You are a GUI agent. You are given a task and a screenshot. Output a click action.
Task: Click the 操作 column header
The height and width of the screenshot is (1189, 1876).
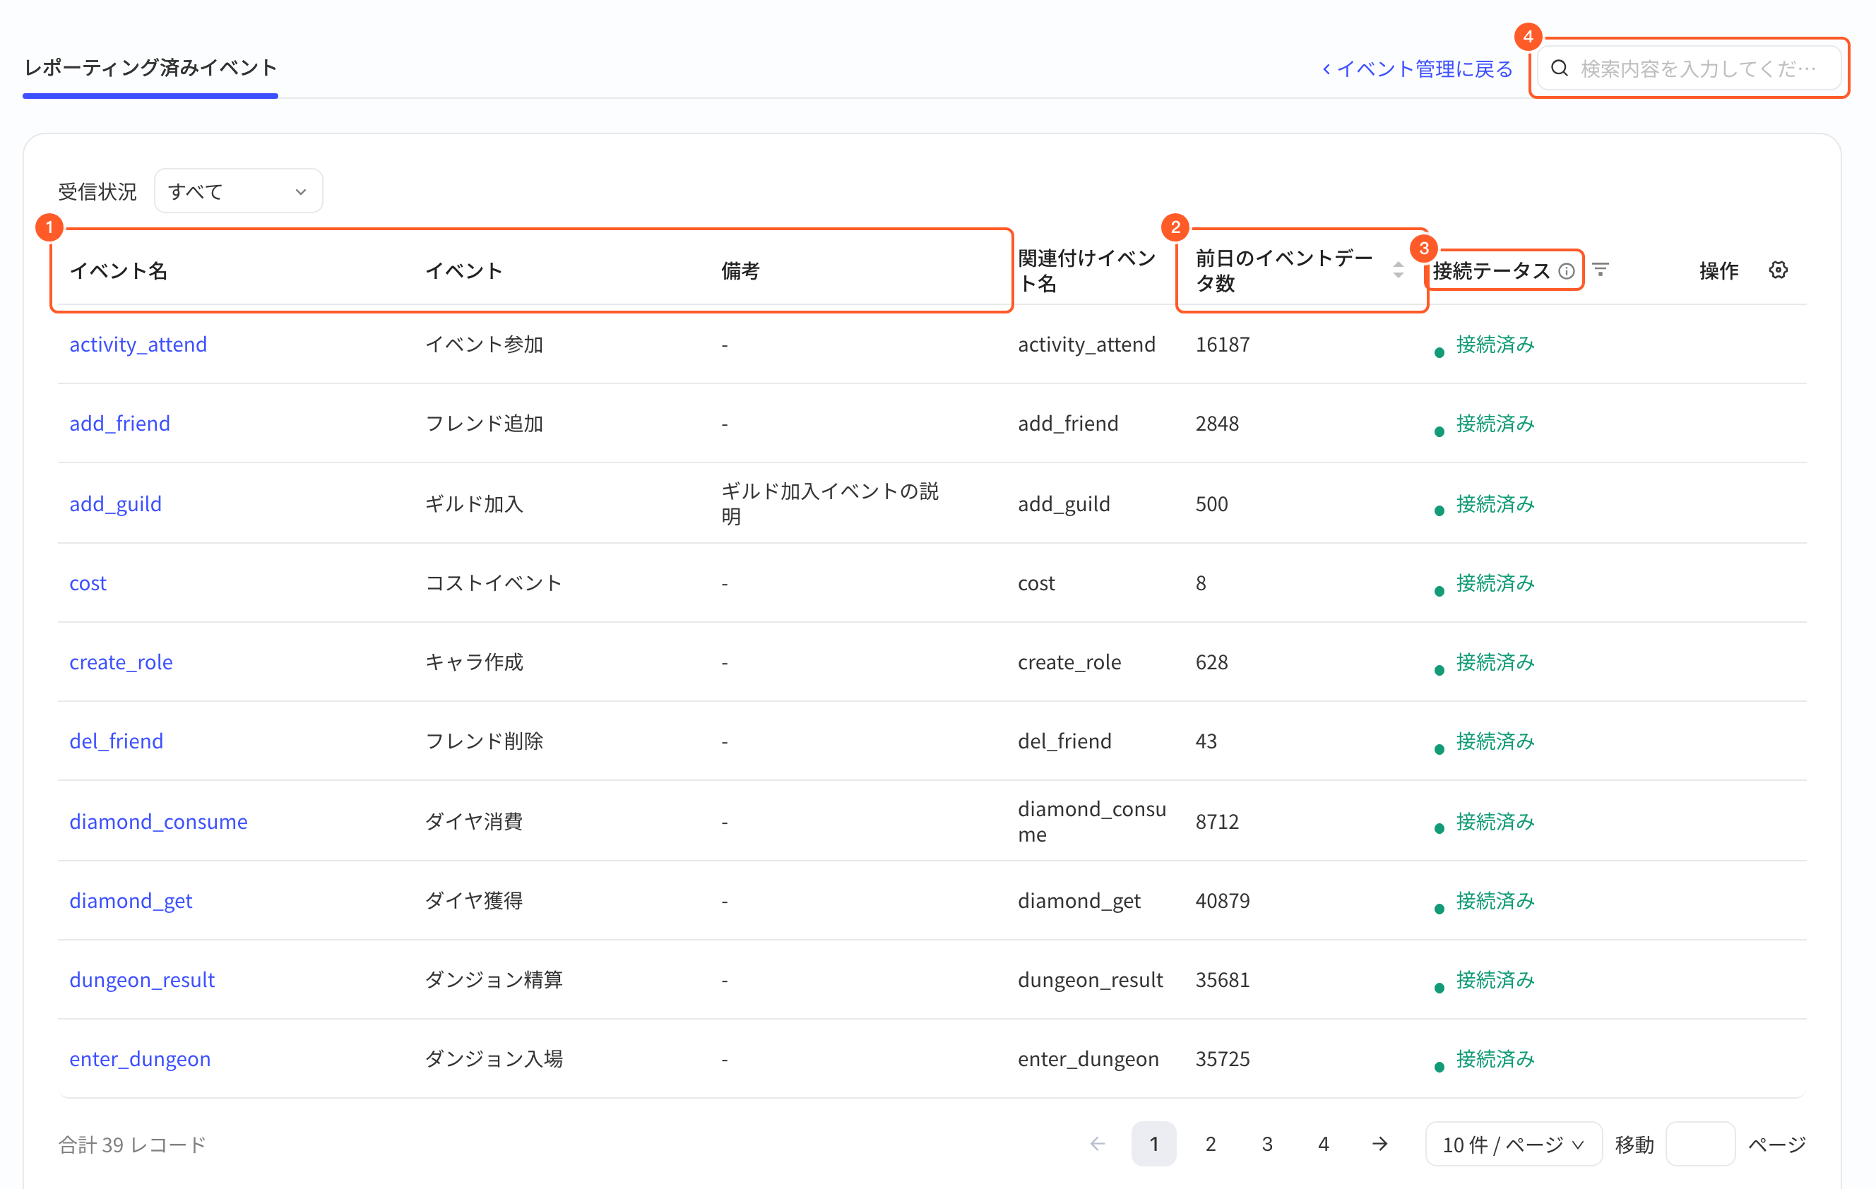(x=1718, y=270)
